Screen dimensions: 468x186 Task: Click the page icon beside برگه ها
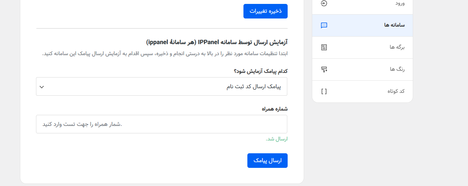click(x=324, y=47)
